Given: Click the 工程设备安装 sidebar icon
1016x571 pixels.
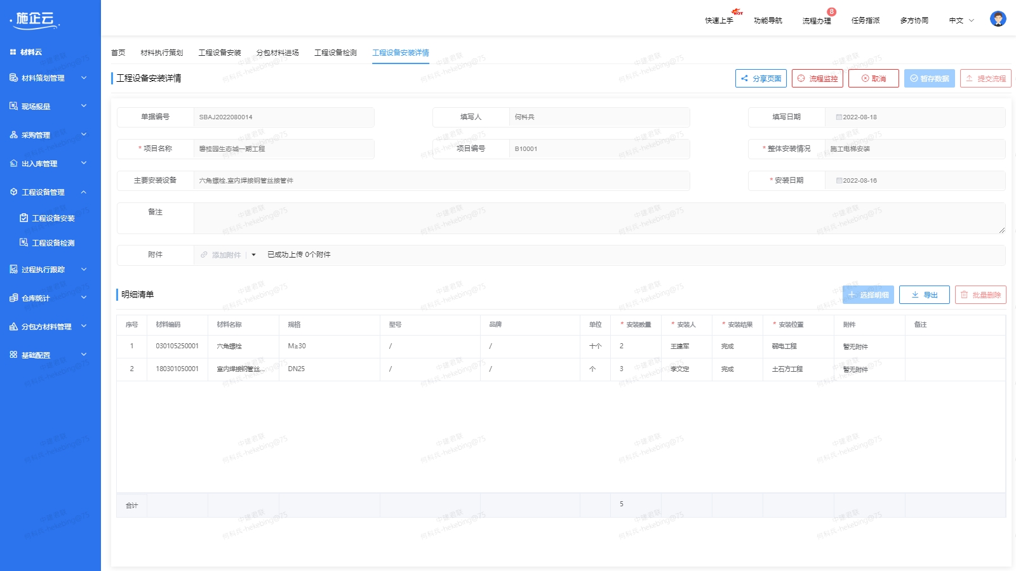Looking at the screenshot, I should (x=23, y=218).
